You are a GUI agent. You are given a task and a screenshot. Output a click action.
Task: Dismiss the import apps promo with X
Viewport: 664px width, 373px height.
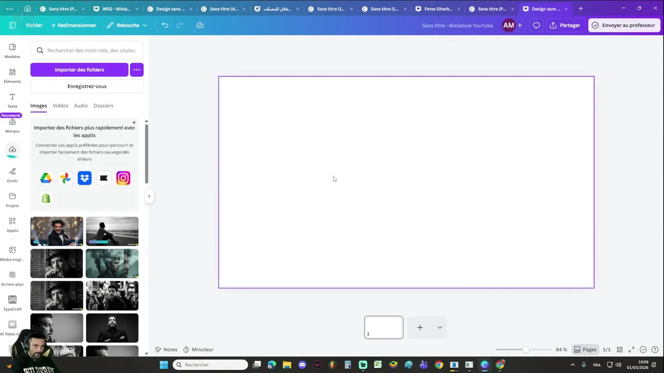click(x=134, y=123)
